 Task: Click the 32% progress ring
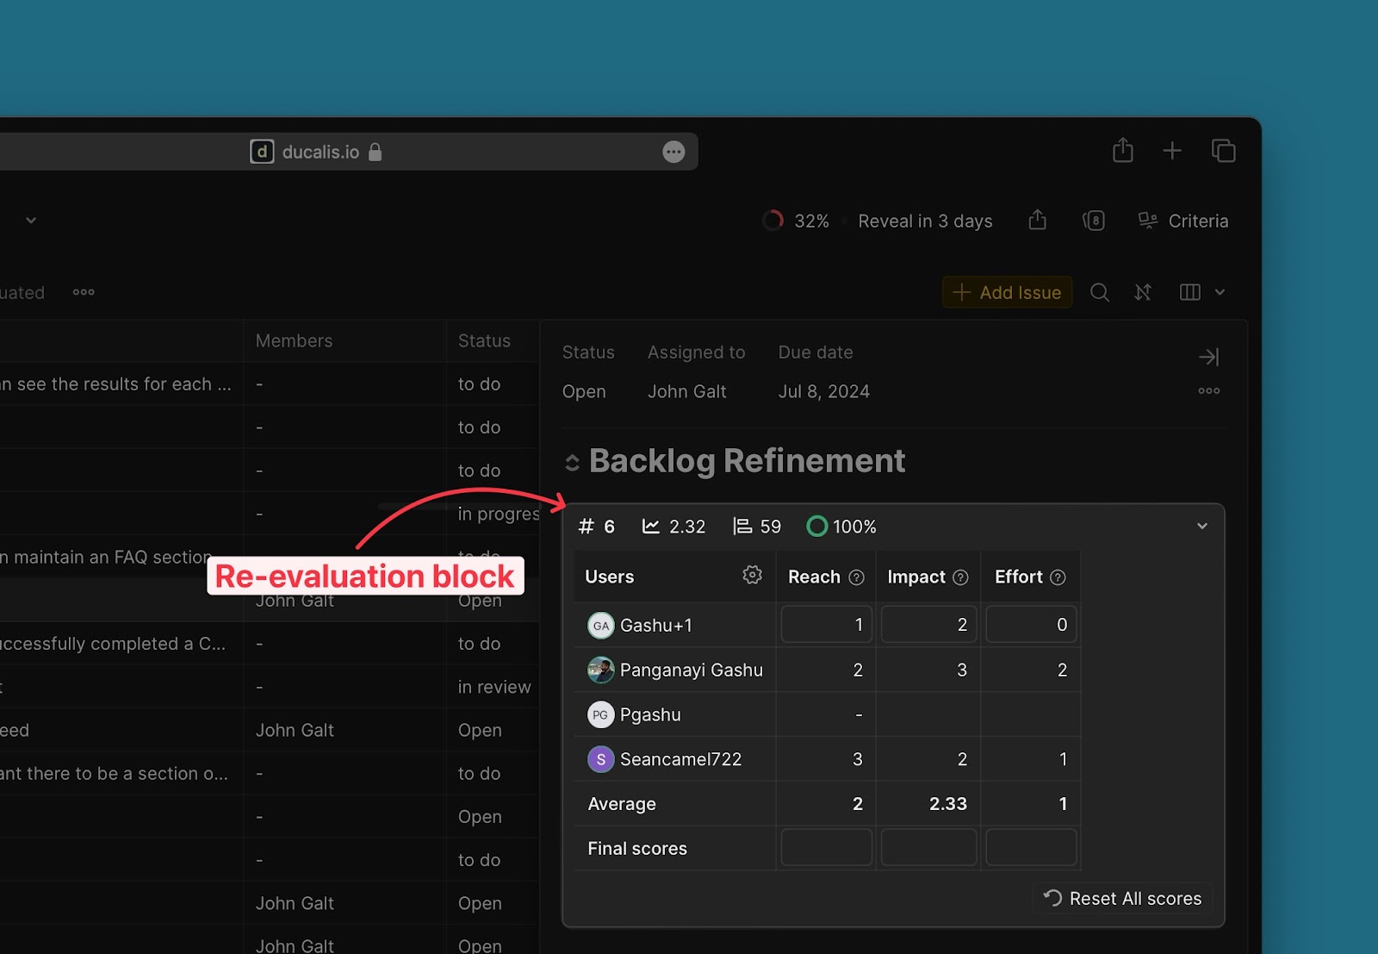tap(773, 221)
